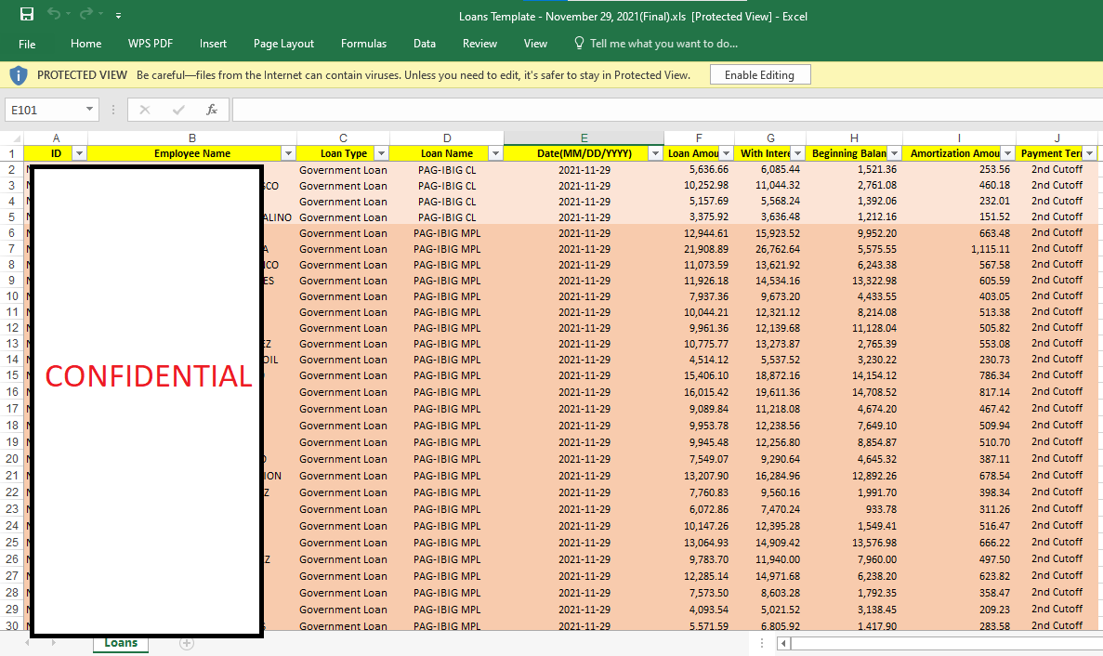Select the Loans sheet tab
The width and height of the screenshot is (1103, 656).
[121, 643]
